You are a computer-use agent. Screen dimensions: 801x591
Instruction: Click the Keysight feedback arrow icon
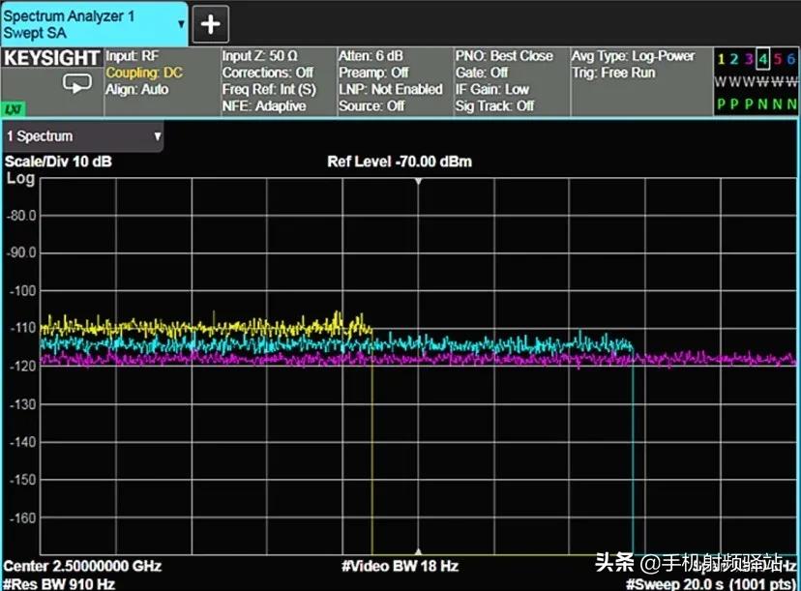[x=76, y=83]
